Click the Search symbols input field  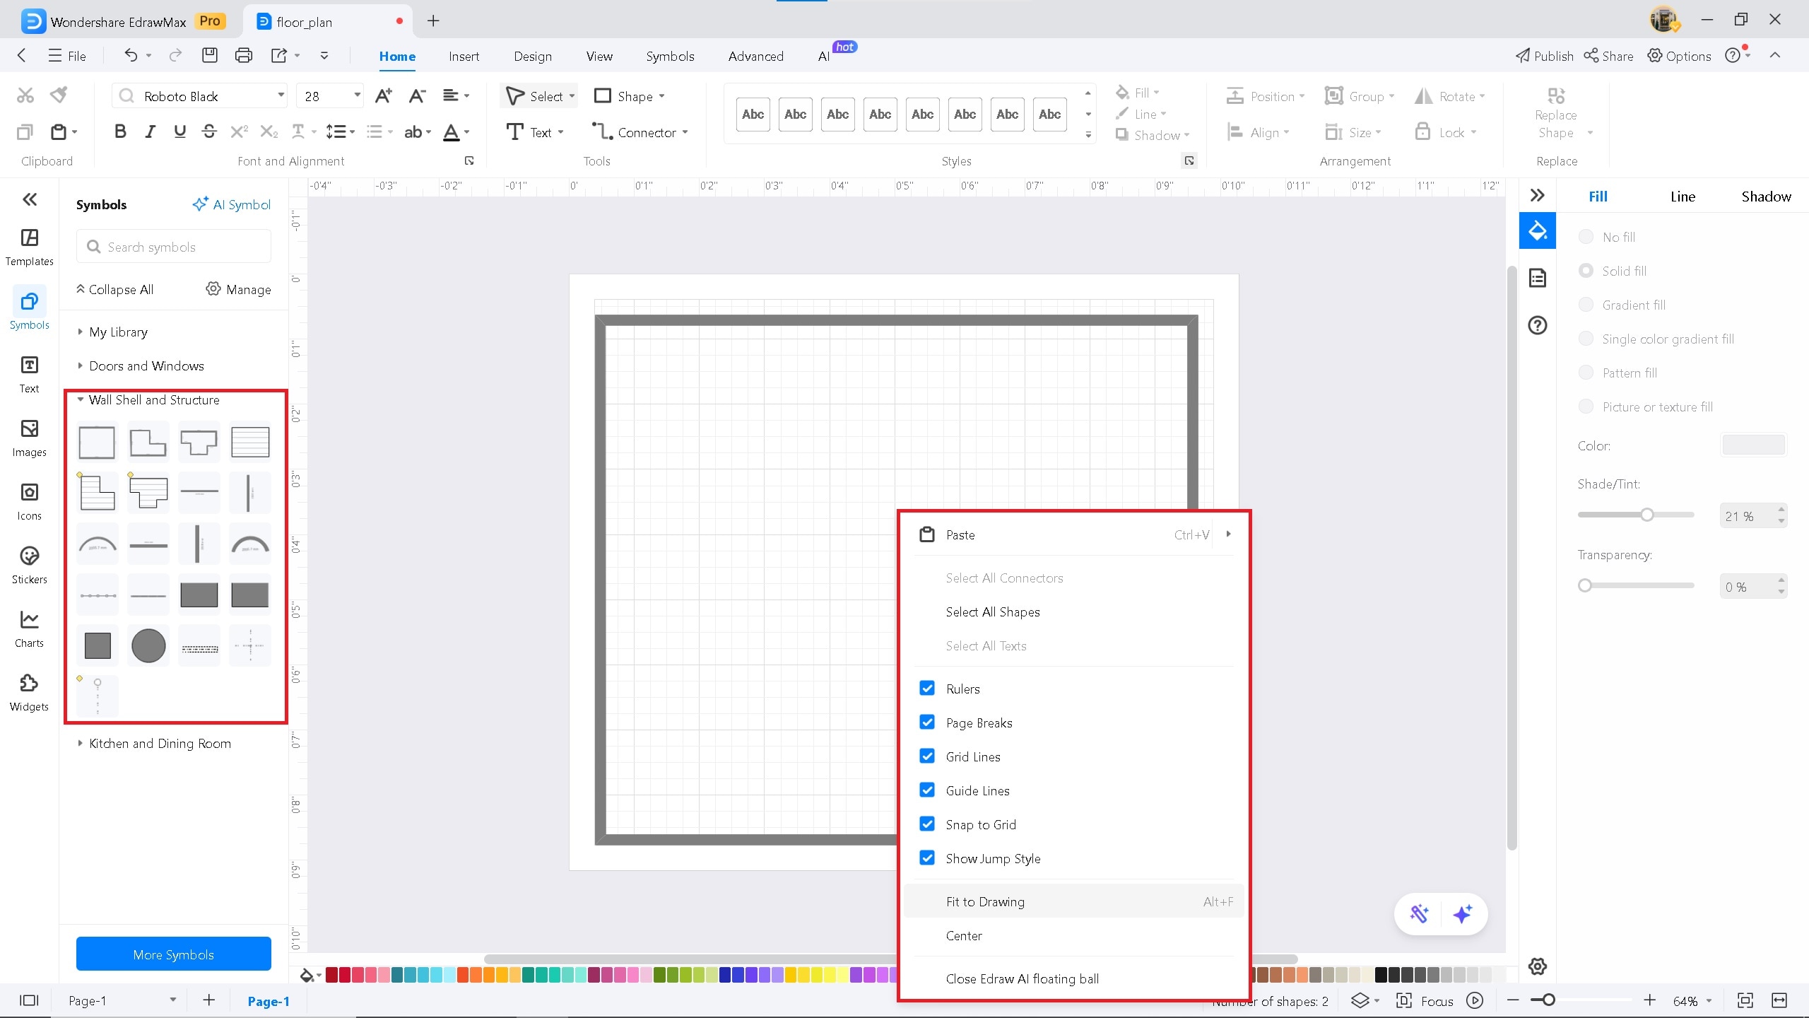click(x=174, y=247)
